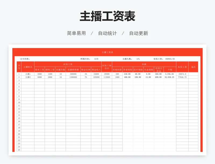Image resolution: width=215 pixels, height=164 pixels.
Task: Click the anchor count value 2人
Action: 138,59
